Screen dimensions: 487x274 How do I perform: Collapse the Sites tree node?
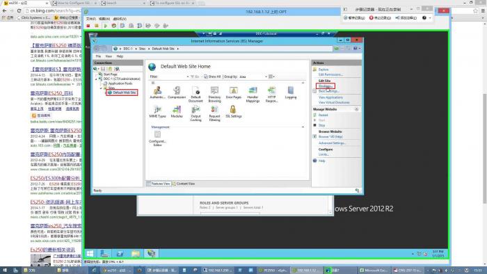[x=101, y=88]
